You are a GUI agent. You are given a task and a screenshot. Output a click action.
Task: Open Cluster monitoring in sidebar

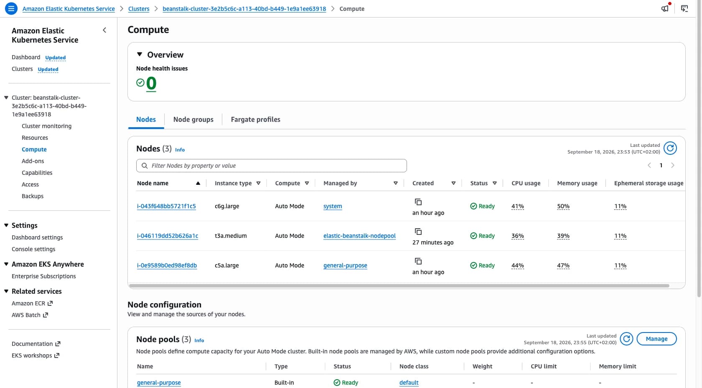46,126
